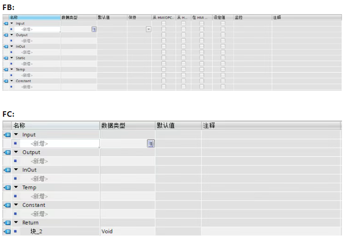Click <新增> under InOut in FC table
The height and width of the screenshot is (237, 345).
pyautogui.click(x=39, y=179)
